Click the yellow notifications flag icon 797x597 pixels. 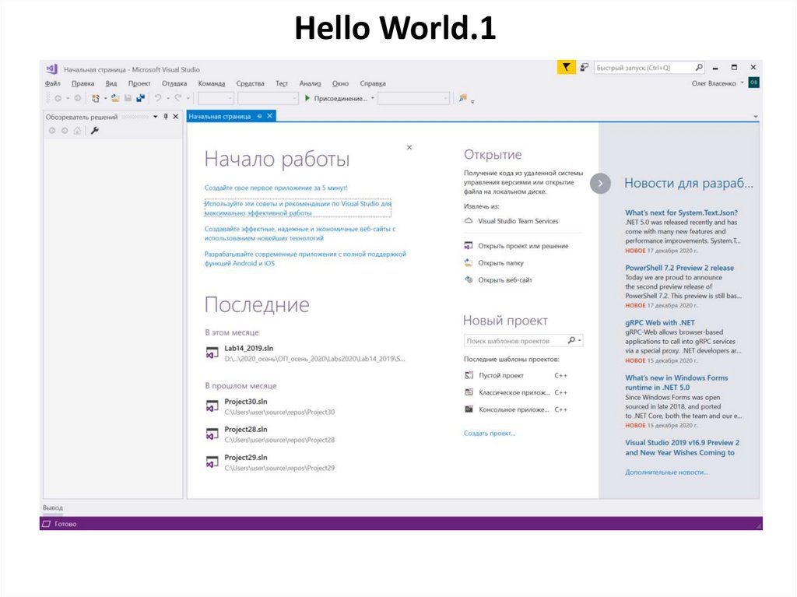pyautogui.click(x=566, y=68)
